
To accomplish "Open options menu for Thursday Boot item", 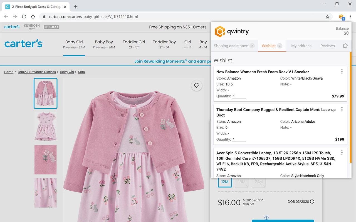I will point(342,109).
